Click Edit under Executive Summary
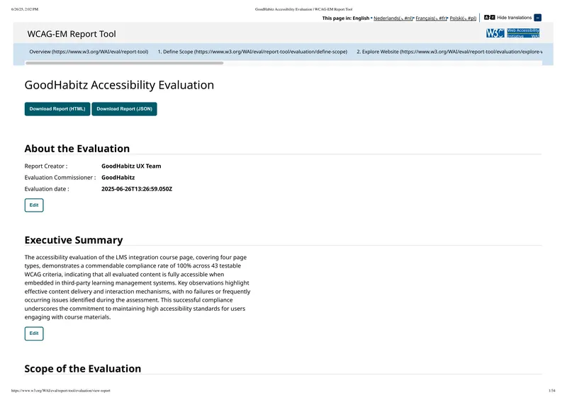 point(34,333)
